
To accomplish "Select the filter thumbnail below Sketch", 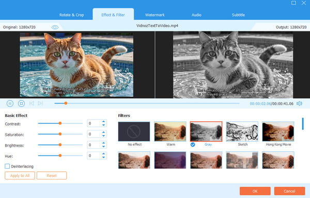I will pos(242,160).
